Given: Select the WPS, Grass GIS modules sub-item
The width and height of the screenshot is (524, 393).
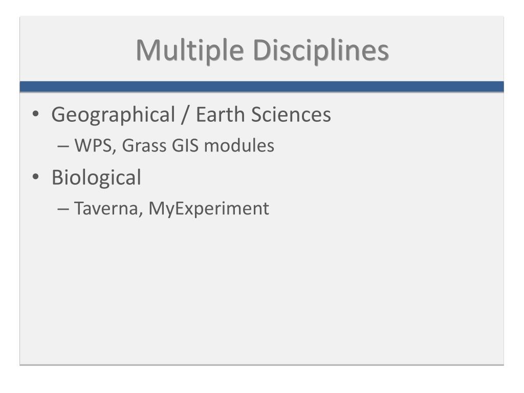Looking at the screenshot, I should [174, 146].
